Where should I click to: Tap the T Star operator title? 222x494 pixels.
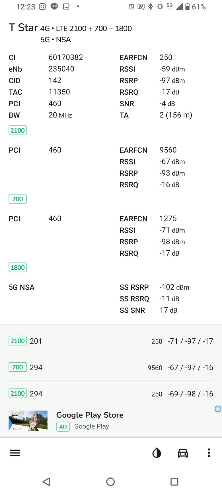[x=23, y=28]
